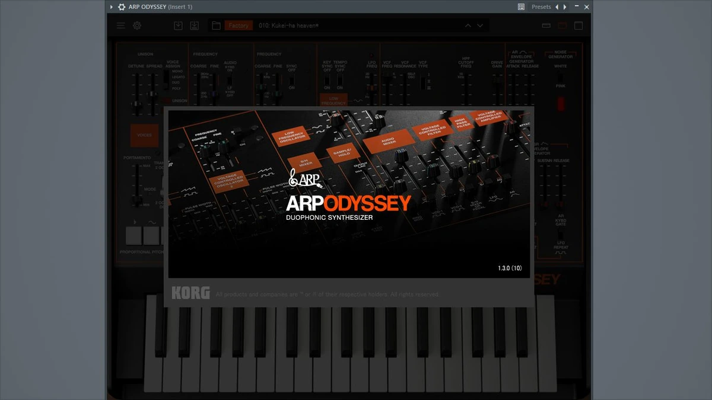The image size is (712, 400).
Task: Select MONO voice assign label
Action: (x=177, y=71)
